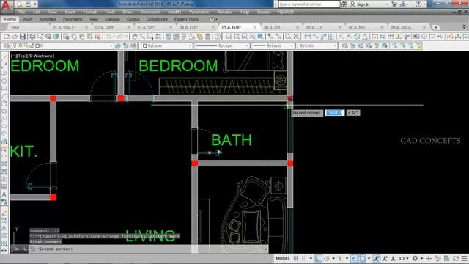
Task: Close the 05 A. FUR drawing tab
Action: coord(255,27)
